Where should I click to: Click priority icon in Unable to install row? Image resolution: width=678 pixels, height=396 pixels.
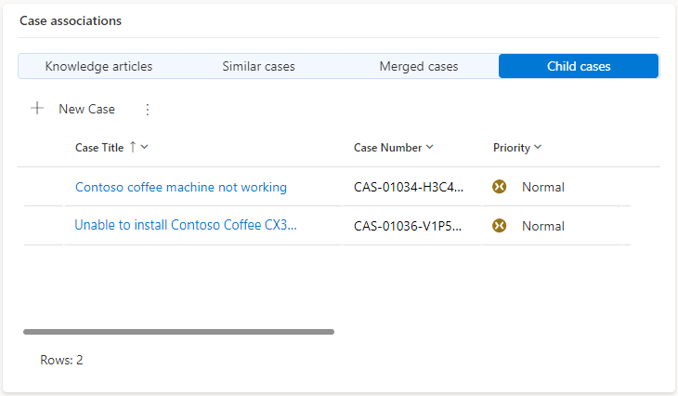tap(499, 226)
